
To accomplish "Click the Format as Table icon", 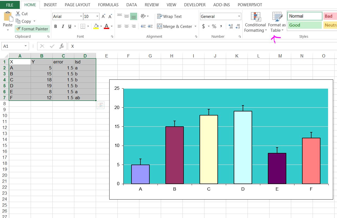I will [x=276, y=16].
